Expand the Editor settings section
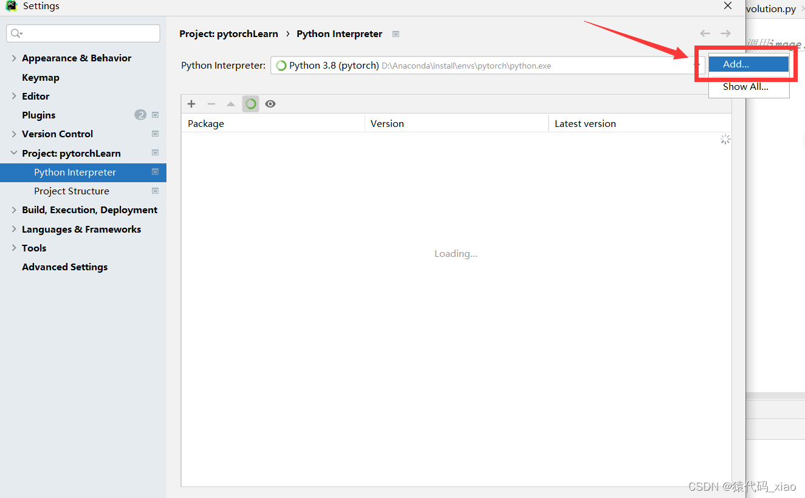Screen dimensions: 805x498 click(x=14, y=96)
